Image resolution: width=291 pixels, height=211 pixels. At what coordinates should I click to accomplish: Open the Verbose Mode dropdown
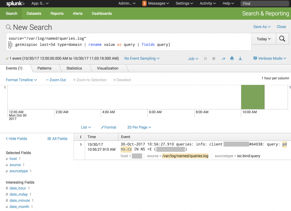pyautogui.click(x=270, y=59)
